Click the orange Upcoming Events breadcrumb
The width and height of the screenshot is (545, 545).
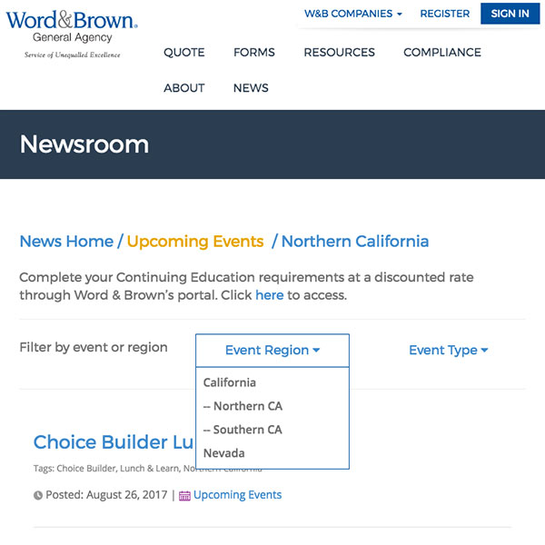coord(195,242)
